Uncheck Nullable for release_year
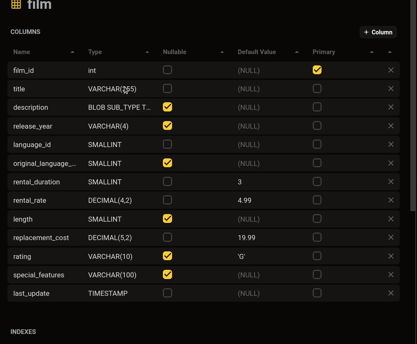Viewport: 417px width, 344px height. point(167,126)
